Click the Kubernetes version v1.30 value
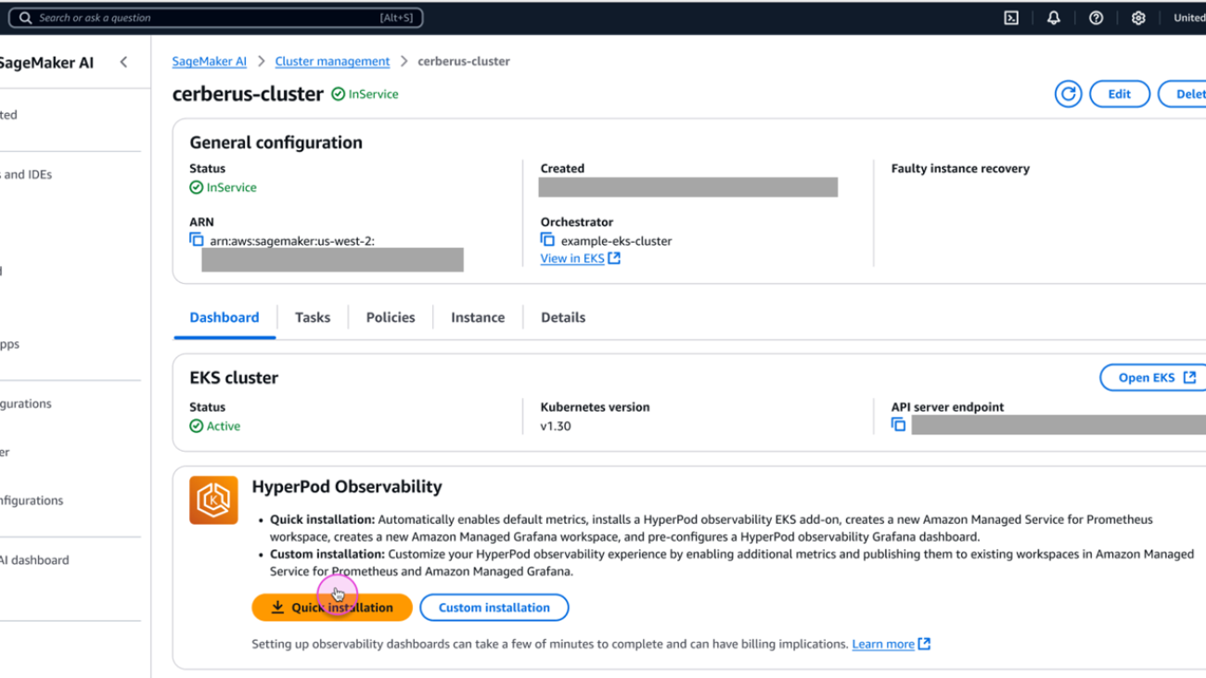 tap(556, 427)
